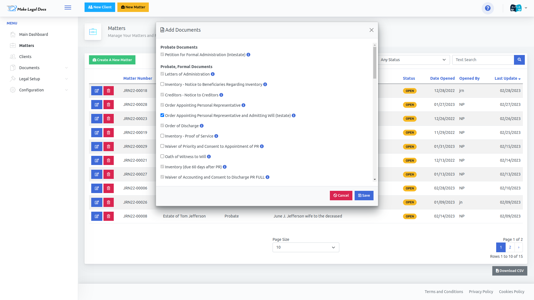Enable Oath of Witness to Will checkbox

pyautogui.click(x=162, y=156)
